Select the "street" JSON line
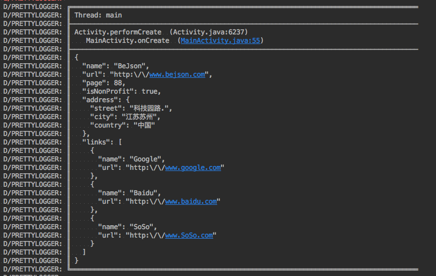436x276 pixels. (126, 108)
